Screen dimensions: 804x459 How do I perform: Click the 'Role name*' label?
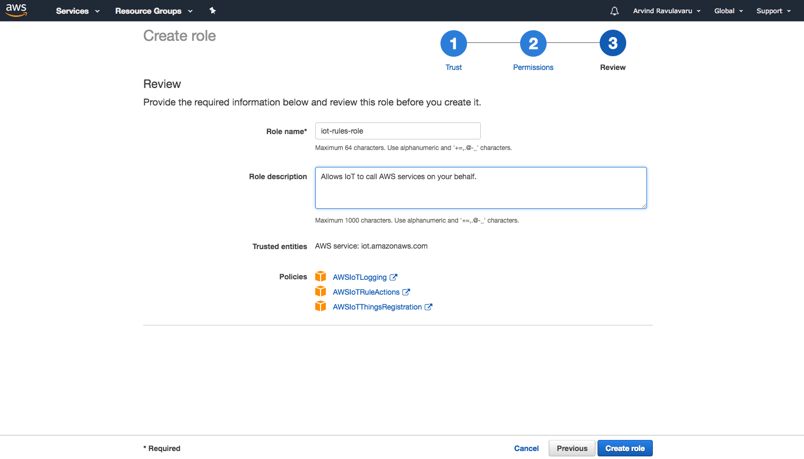287,131
